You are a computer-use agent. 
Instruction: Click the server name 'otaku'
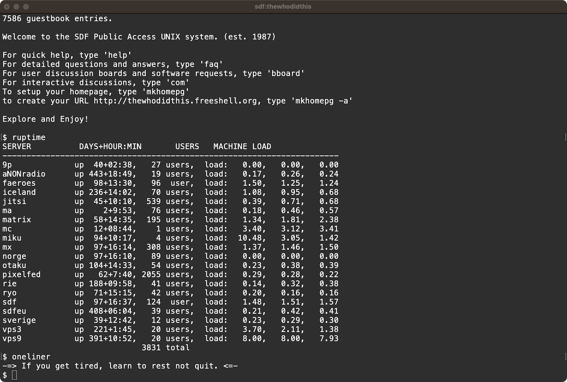(15, 265)
